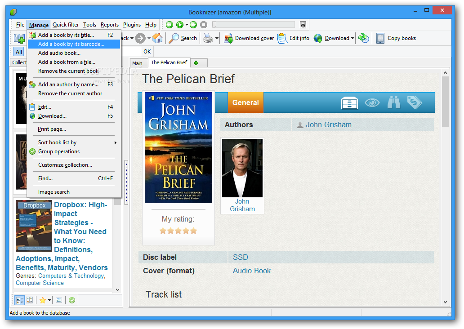The image size is (464, 329).
Task: Open the File menu
Action: coord(20,25)
